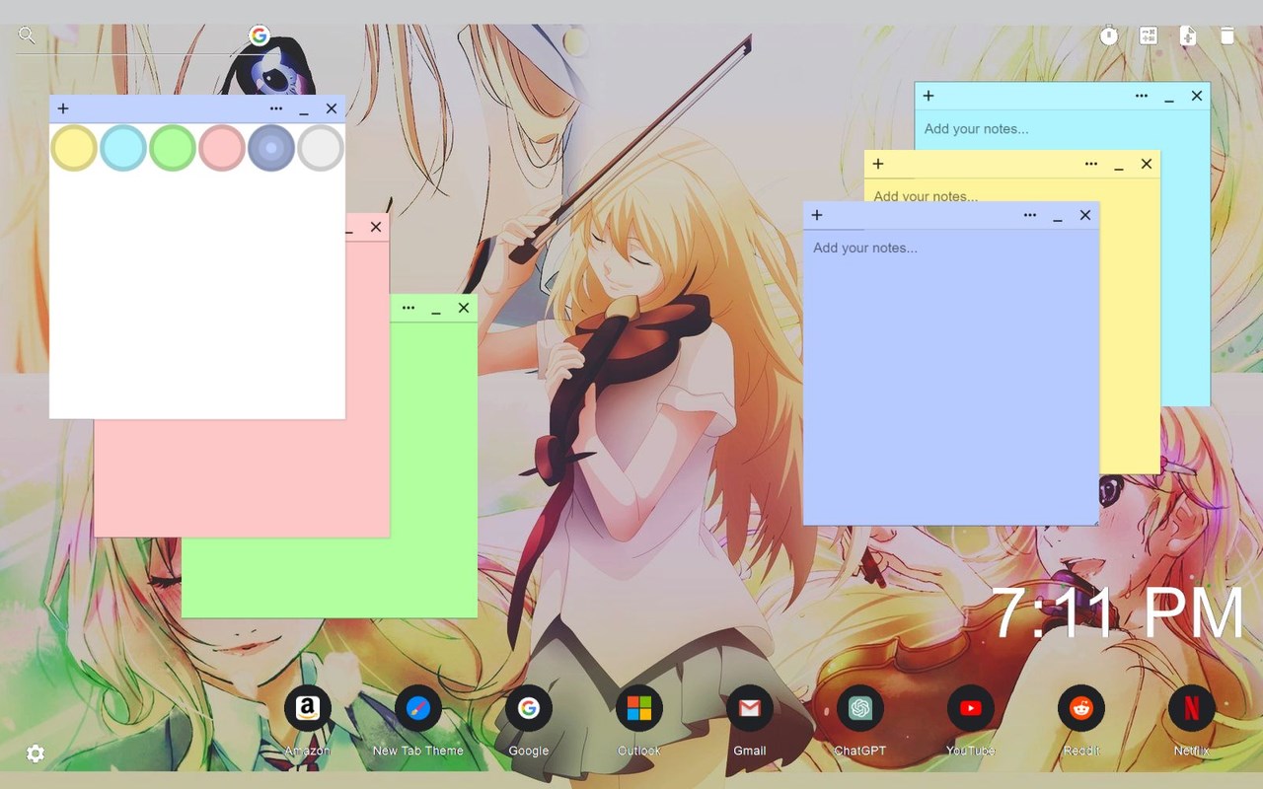Go to the YouTube shortcut

click(x=971, y=708)
